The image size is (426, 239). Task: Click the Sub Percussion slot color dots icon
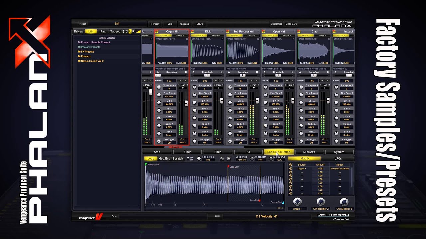tap(228, 32)
